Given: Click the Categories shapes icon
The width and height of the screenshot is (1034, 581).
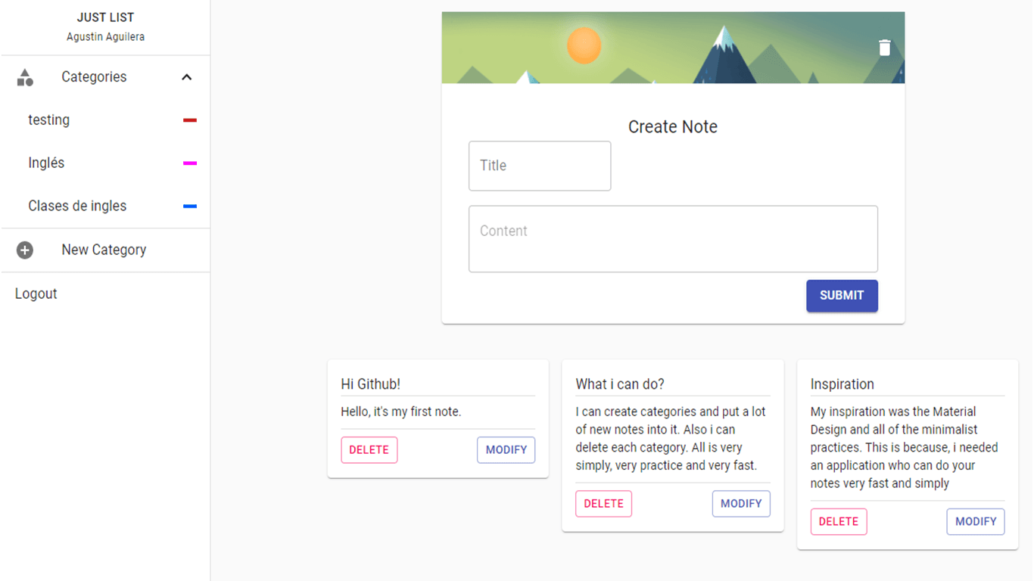Looking at the screenshot, I should pos(25,77).
